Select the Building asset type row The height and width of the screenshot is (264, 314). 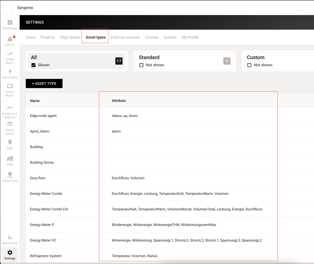170,147
